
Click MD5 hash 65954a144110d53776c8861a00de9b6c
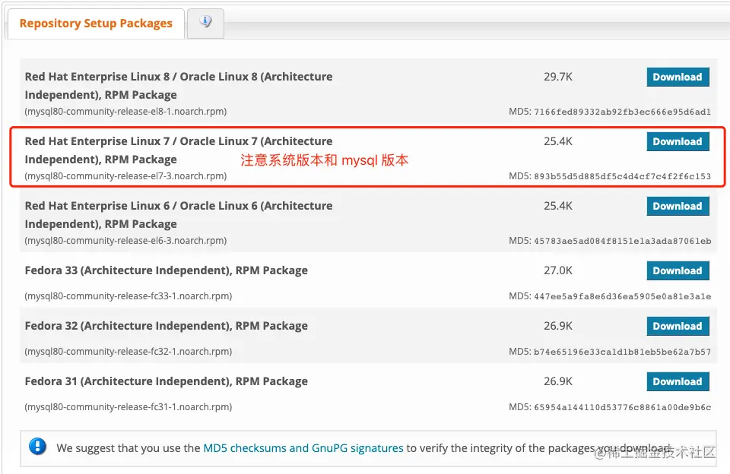click(x=623, y=407)
